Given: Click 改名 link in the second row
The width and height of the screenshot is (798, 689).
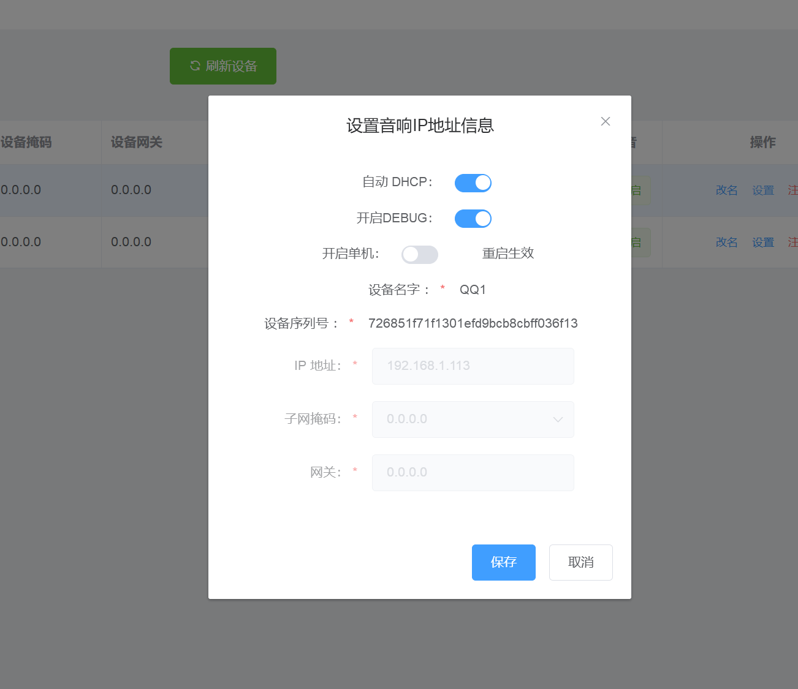Looking at the screenshot, I should [726, 243].
